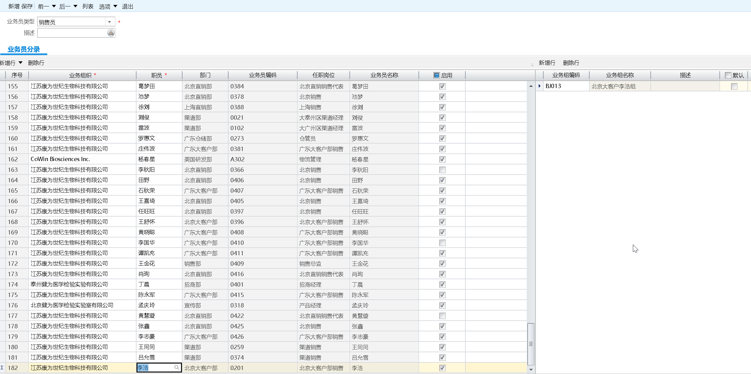
Task: Expand the 前一 dropdown arrow
Action: pos(54,6)
